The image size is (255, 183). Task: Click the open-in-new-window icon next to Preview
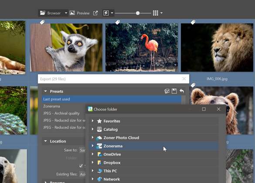(x=95, y=13)
